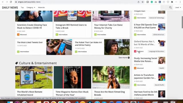Click Advanced level badge under Glowing Face Mask
The height and width of the screenshot is (103, 183).
[x=22, y=35]
